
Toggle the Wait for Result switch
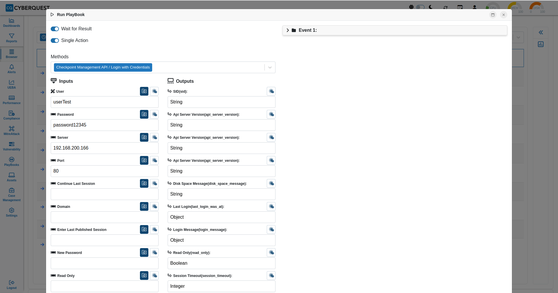tap(55, 29)
